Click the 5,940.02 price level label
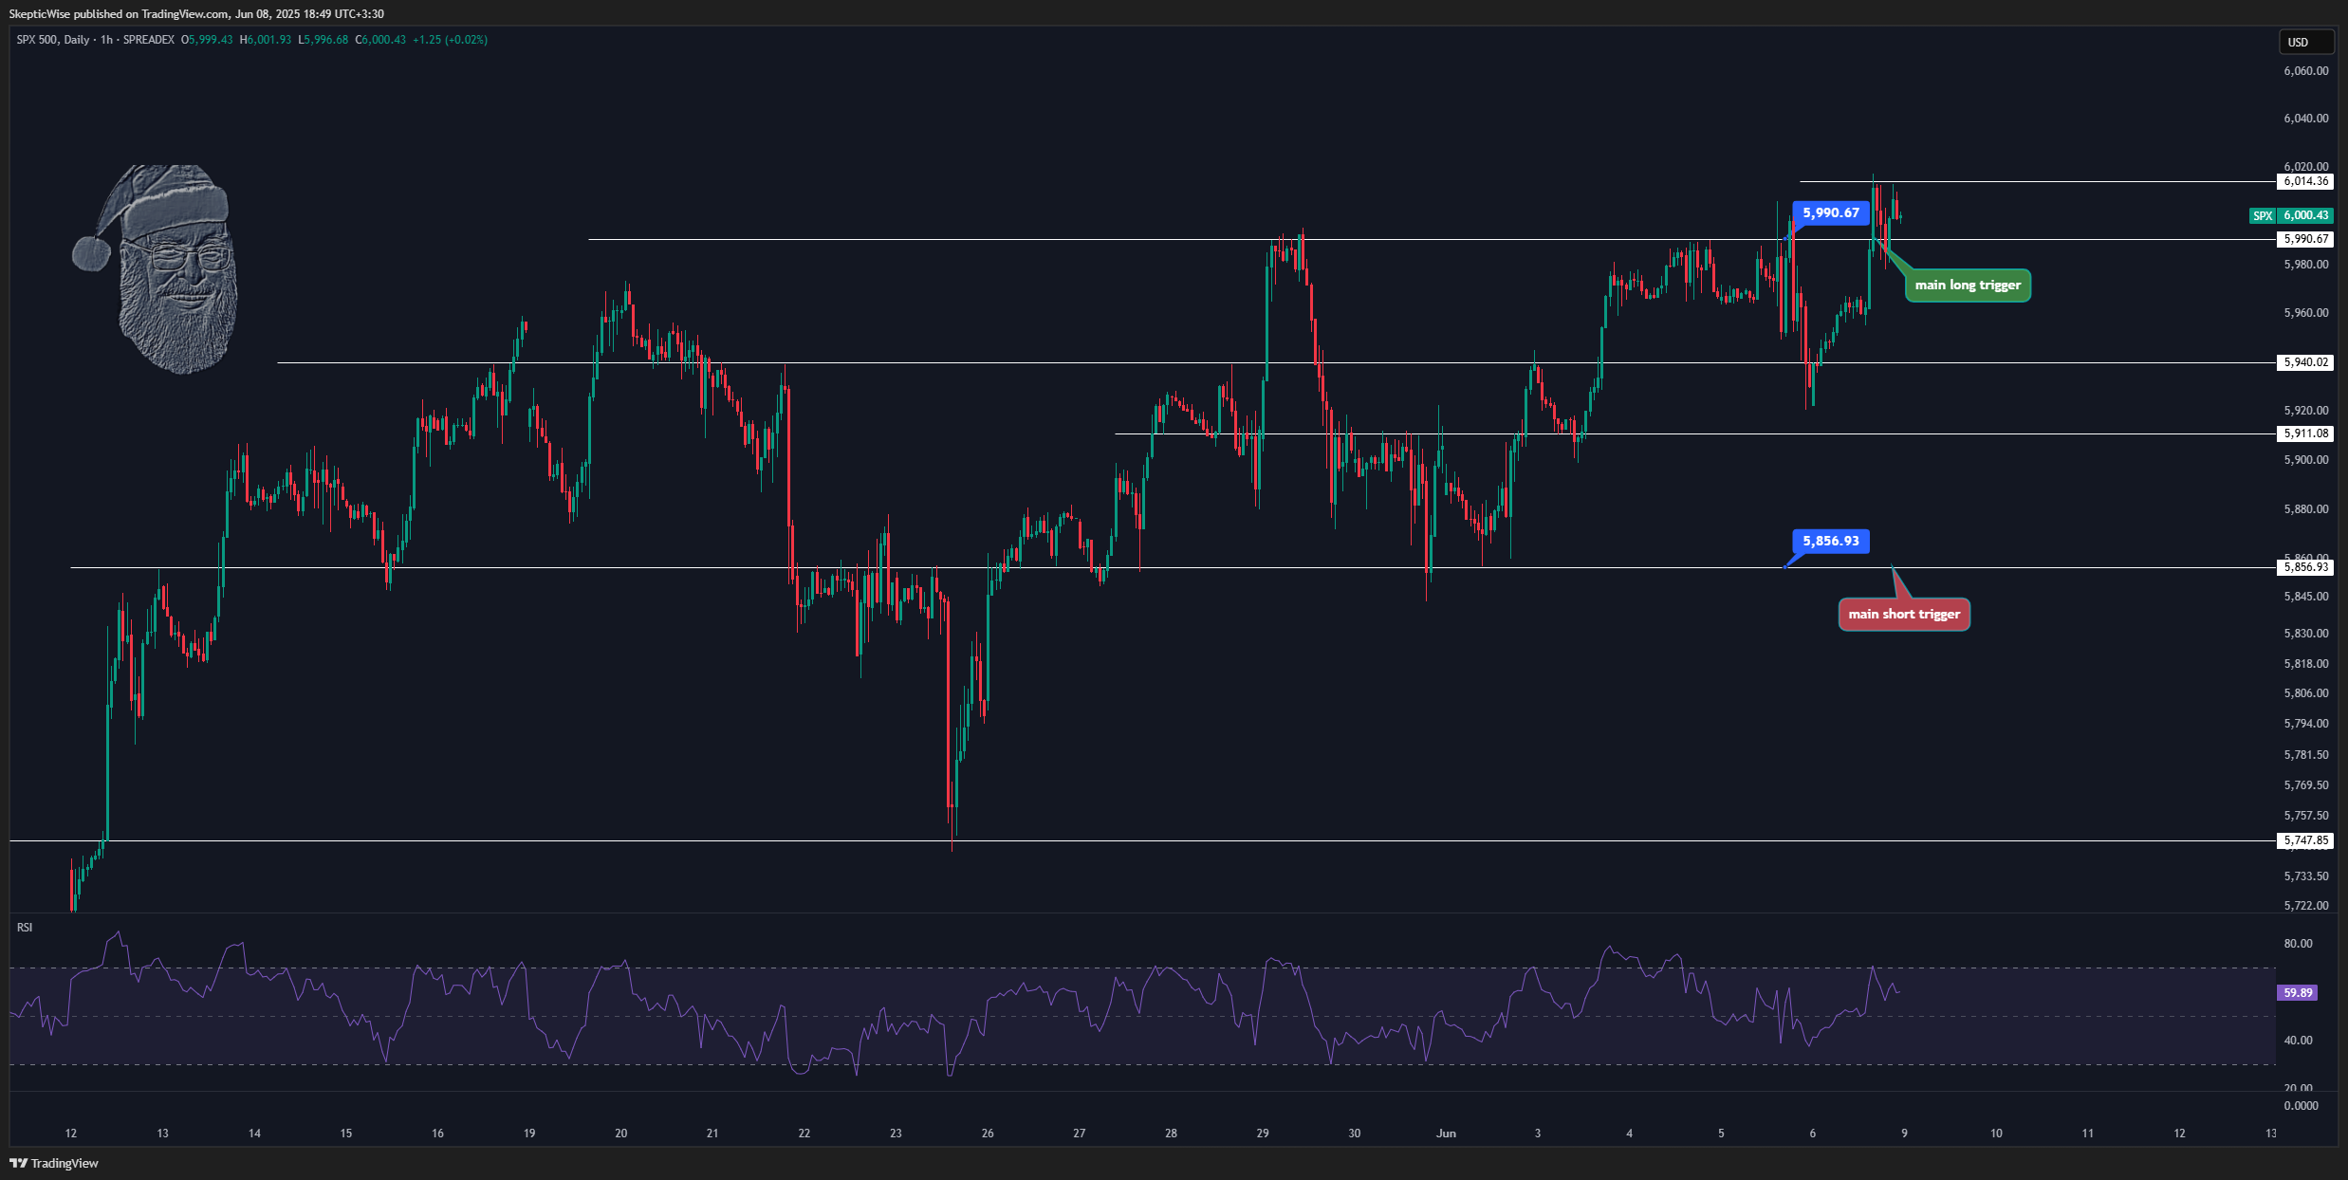This screenshot has height=1180, width=2348. (2305, 362)
